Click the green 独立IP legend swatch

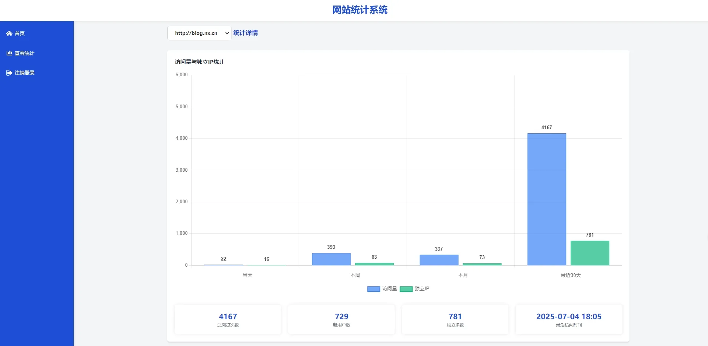click(x=406, y=289)
